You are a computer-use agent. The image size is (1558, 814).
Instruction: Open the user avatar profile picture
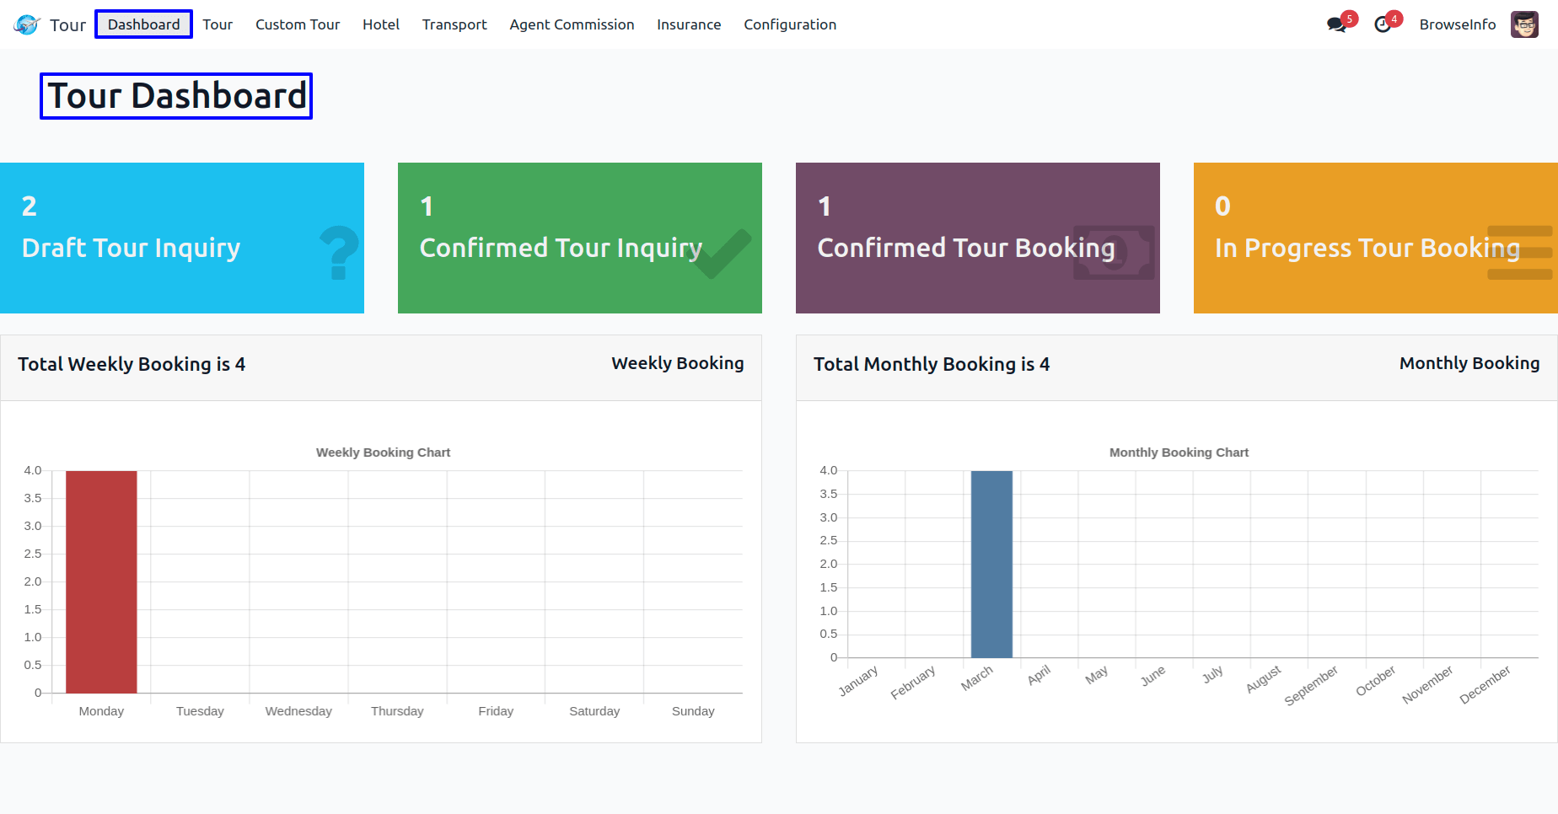(x=1524, y=24)
